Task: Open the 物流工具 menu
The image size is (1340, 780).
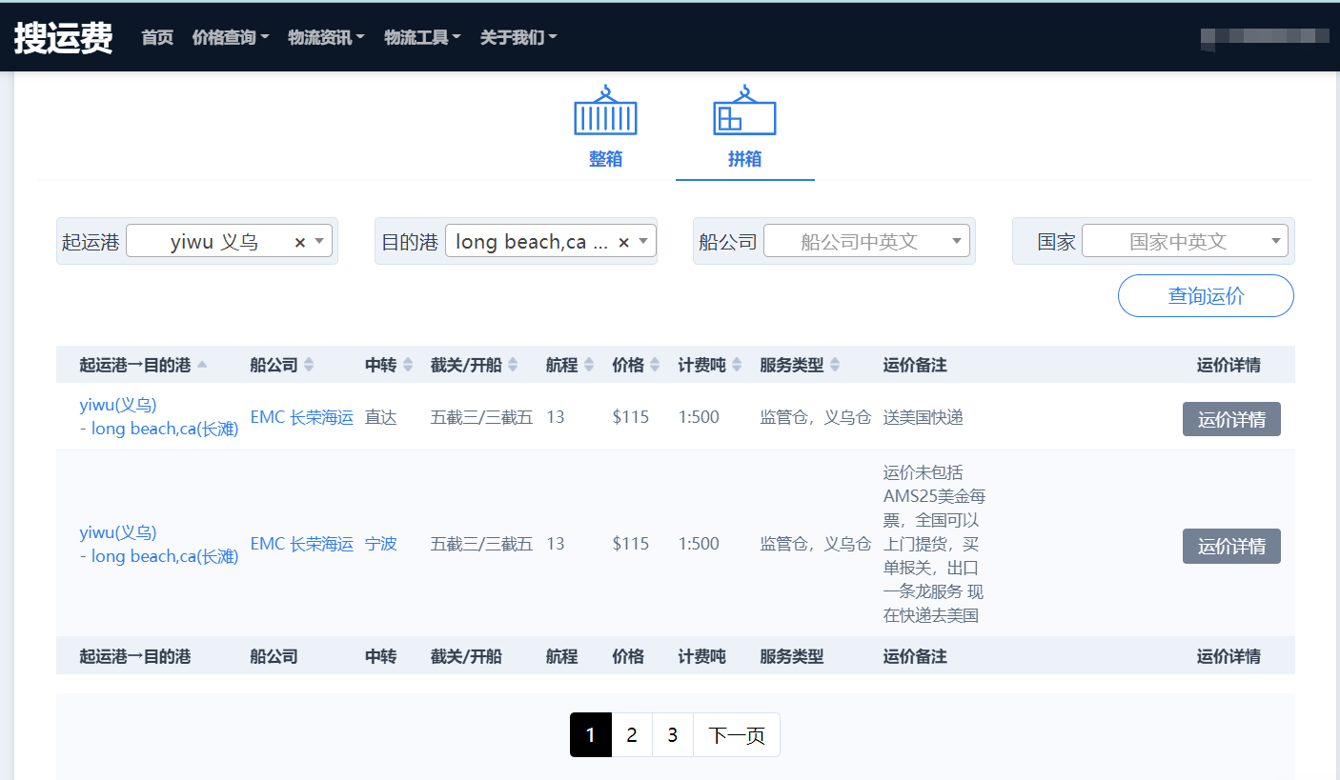Action: [x=422, y=37]
